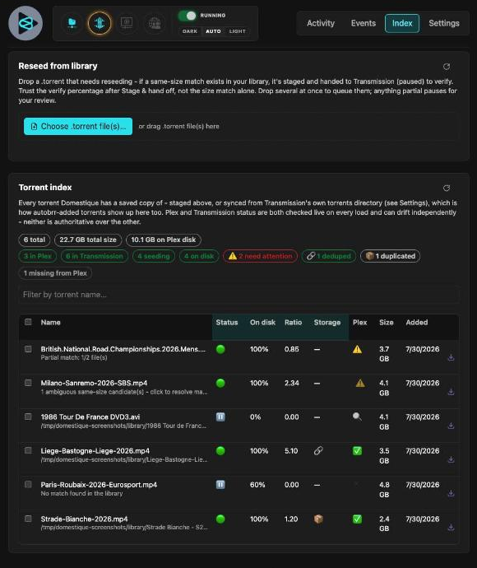Image resolution: width=477 pixels, height=568 pixels.
Task: Select the highlighted orange-ringed transfer icon
Action: (100, 23)
